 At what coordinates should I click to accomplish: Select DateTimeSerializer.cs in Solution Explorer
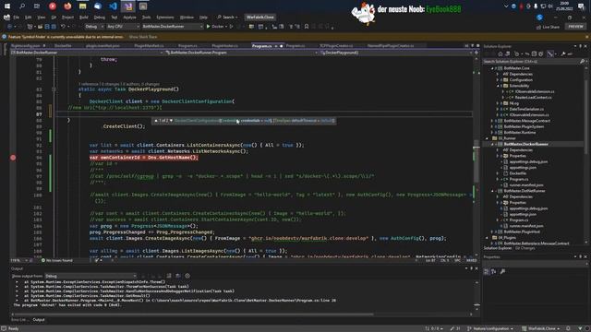tap(526, 109)
